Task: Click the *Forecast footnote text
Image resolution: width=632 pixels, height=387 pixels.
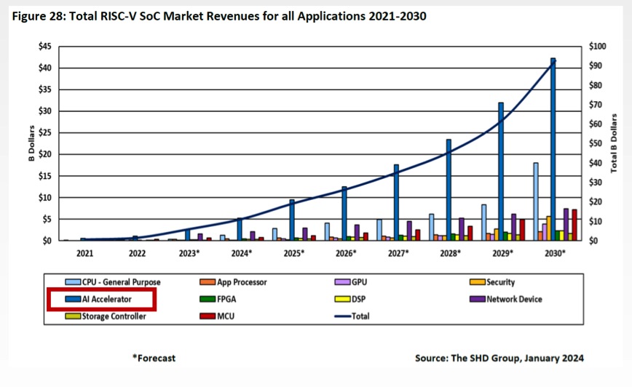Action: coord(154,358)
